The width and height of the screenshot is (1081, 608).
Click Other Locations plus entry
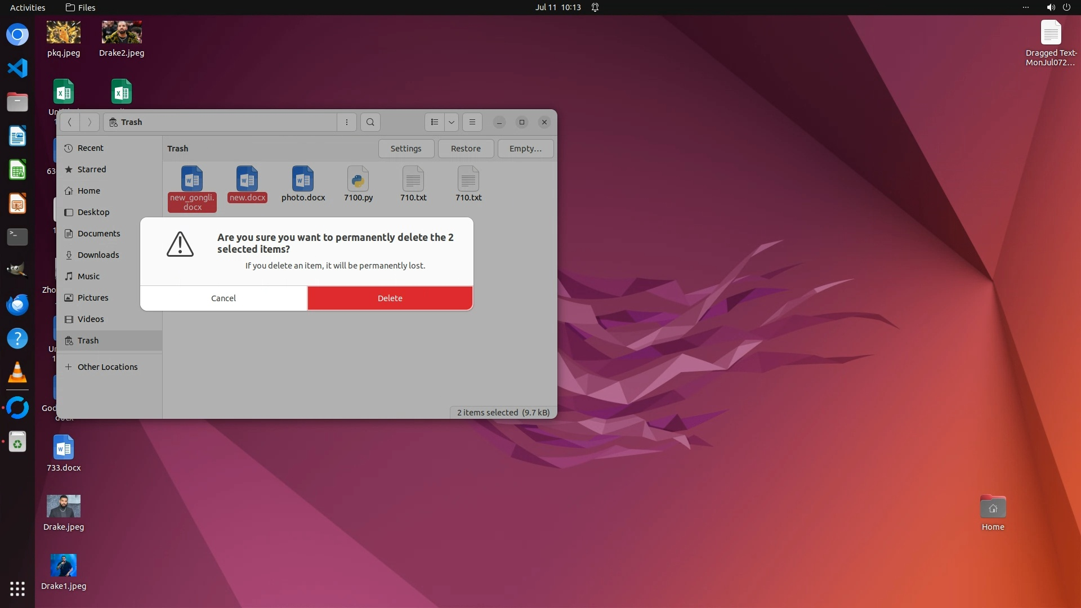[x=107, y=367]
